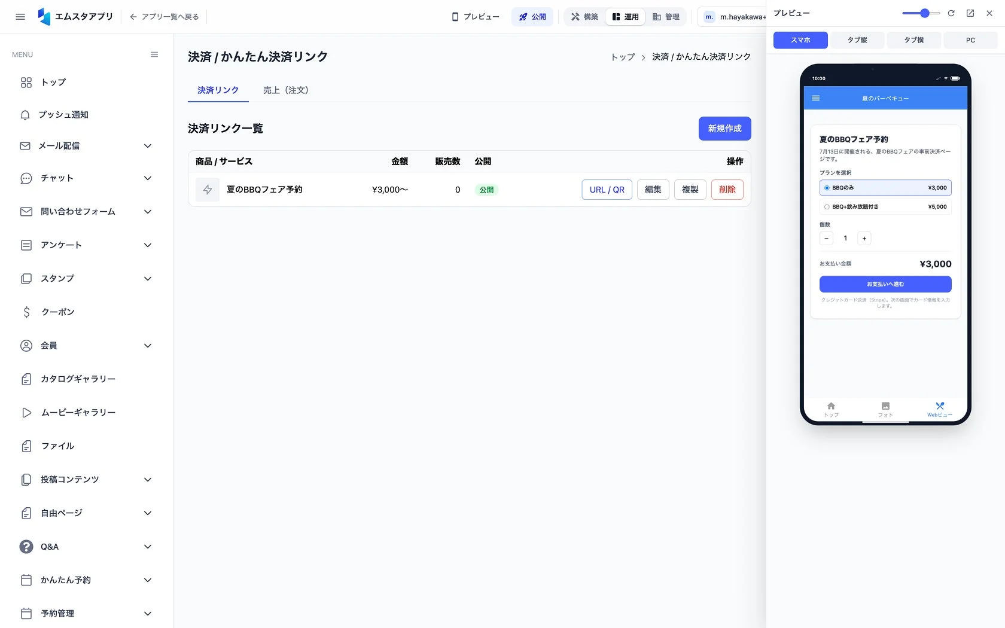Collapse the MENU sidebar with the lines icon
This screenshot has height=628, width=1005.
point(154,54)
